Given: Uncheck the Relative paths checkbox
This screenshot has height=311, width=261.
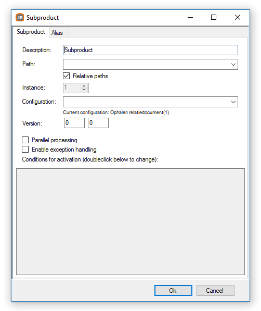Looking at the screenshot, I should pos(67,76).
